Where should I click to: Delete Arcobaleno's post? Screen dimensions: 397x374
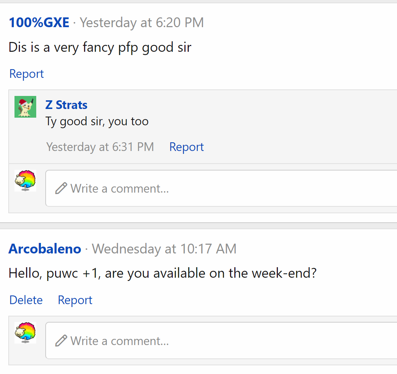pyautogui.click(x=26, y=300)
